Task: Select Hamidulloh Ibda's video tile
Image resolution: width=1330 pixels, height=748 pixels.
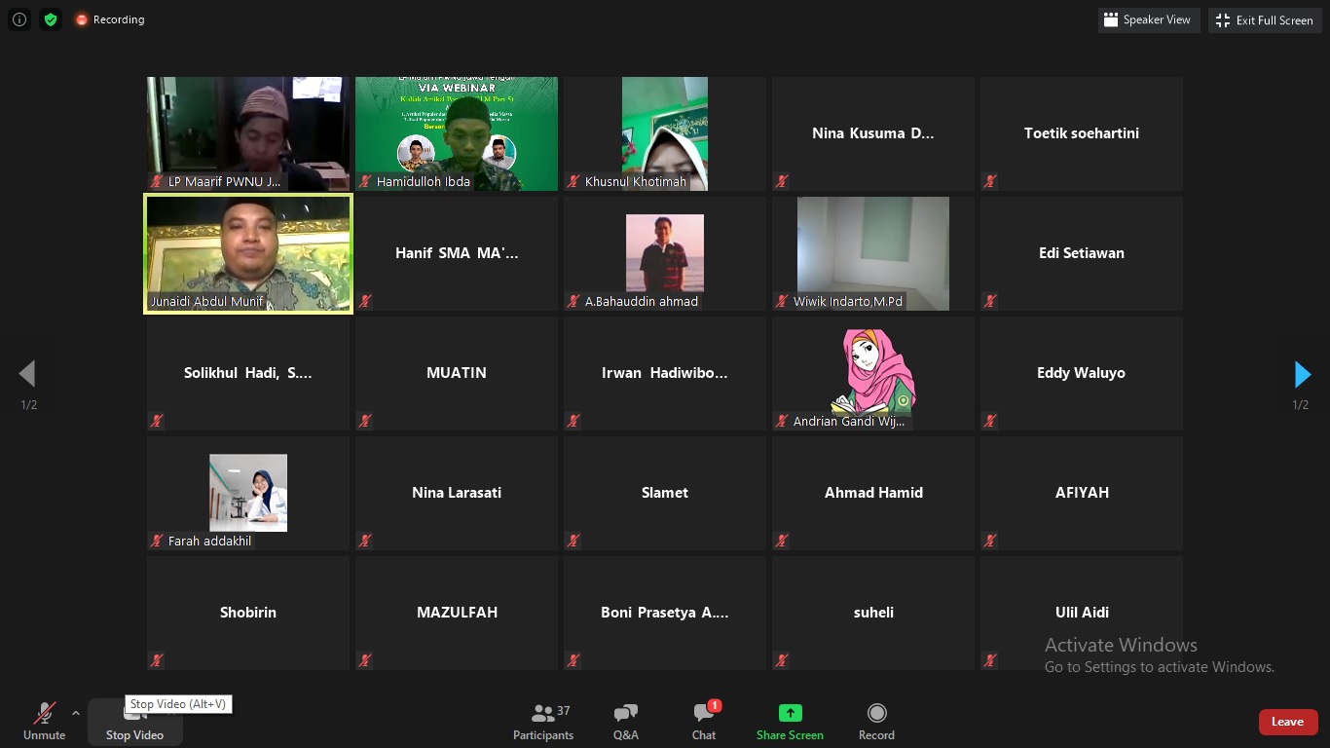Action: tap(457, 133)
